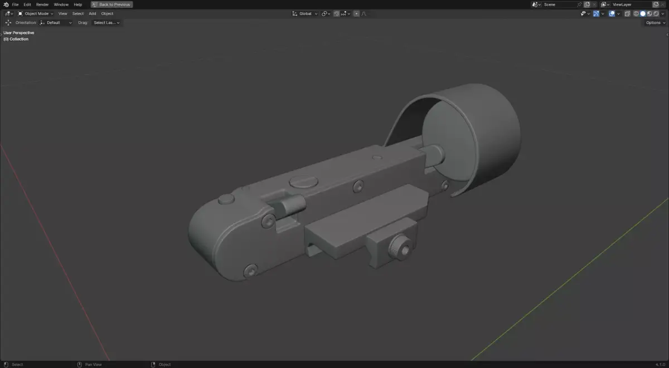This screenshot has height=368, width=669.
Task: Enable proportional editing icon
Action: [x=356, y=13]
